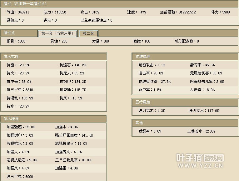Viewport: 239px width, 181px height.
Task: Click the 根骨 1008 attribute value
Action: pyautogui.click(x=16, y=41)
